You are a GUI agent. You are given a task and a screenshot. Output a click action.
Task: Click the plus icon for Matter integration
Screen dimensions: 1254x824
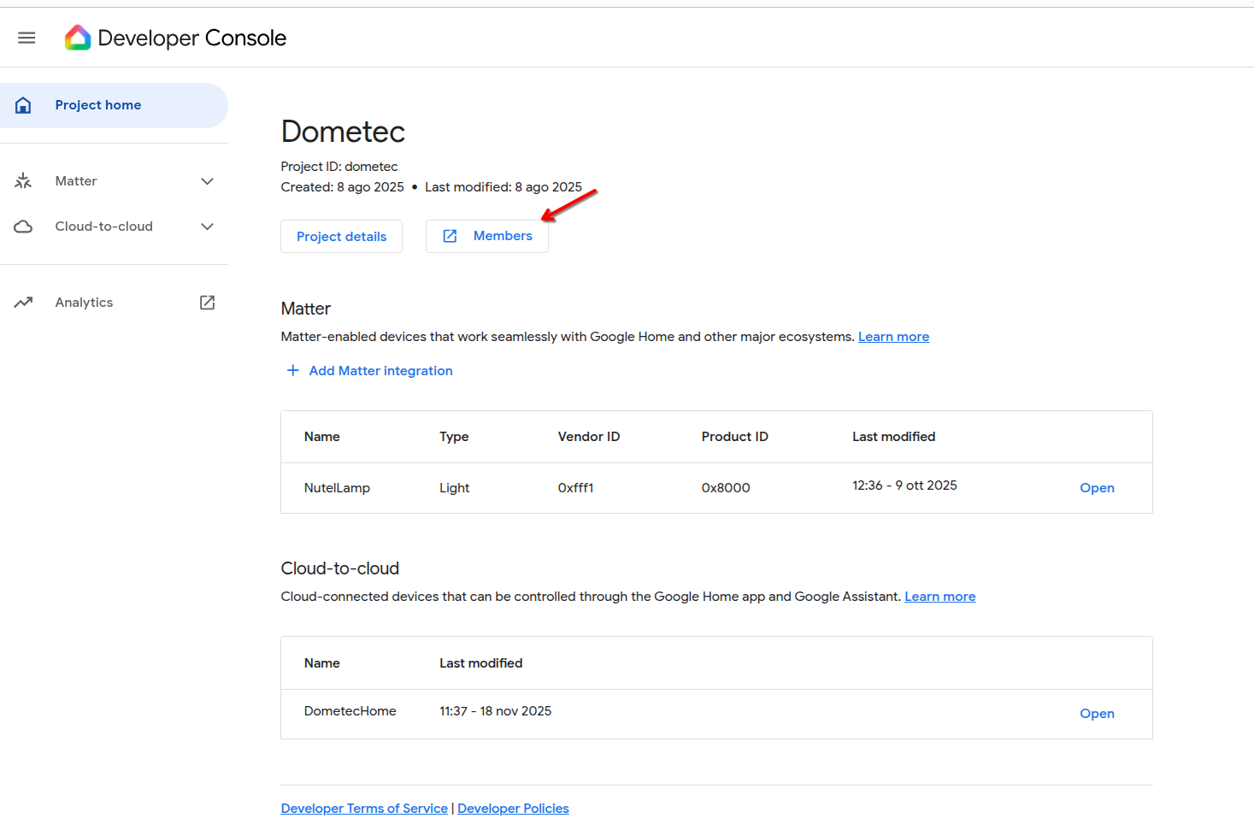pyautogui.click(x=292, y=370)
